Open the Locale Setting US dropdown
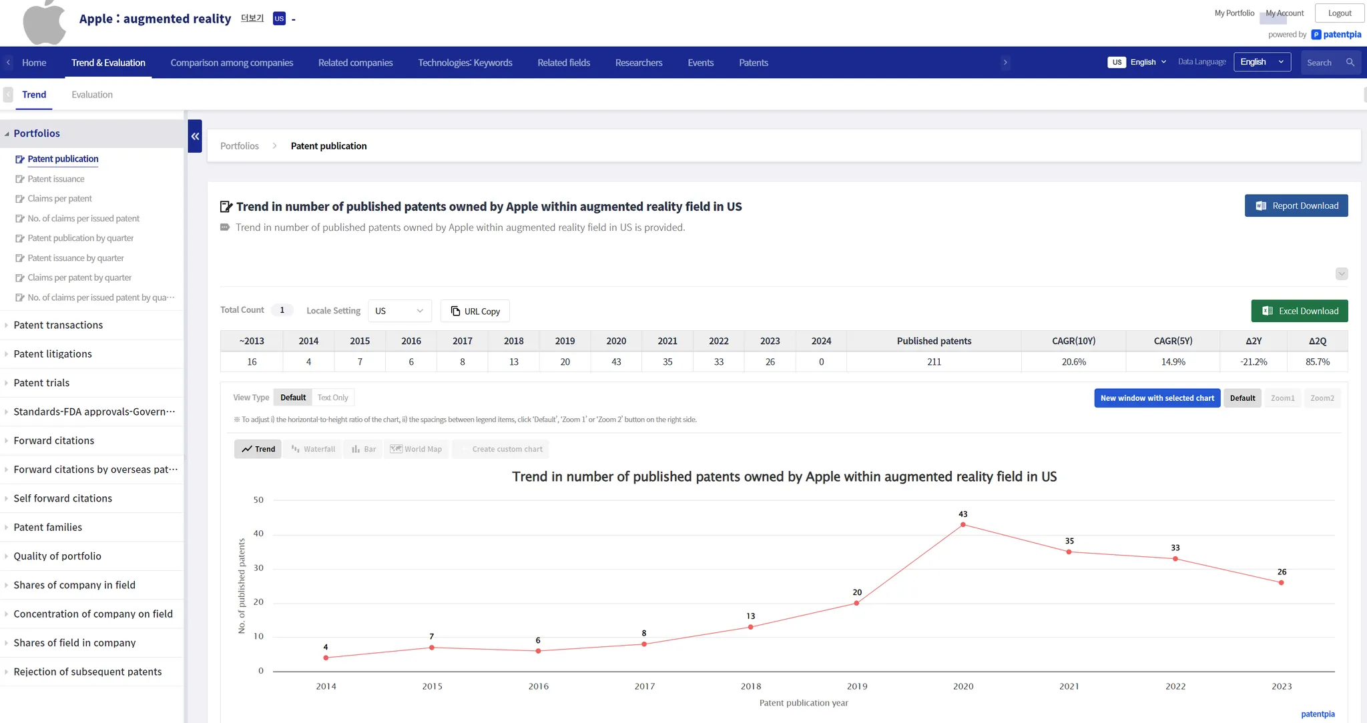The width and height of the screenshot is (1367, 723). (399, 311)
